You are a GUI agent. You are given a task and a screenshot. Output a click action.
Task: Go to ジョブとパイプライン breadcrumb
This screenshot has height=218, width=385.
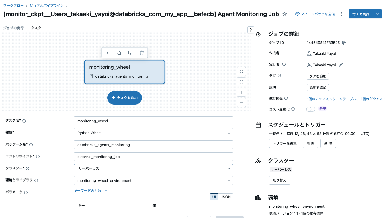click(x=46, y=5)
